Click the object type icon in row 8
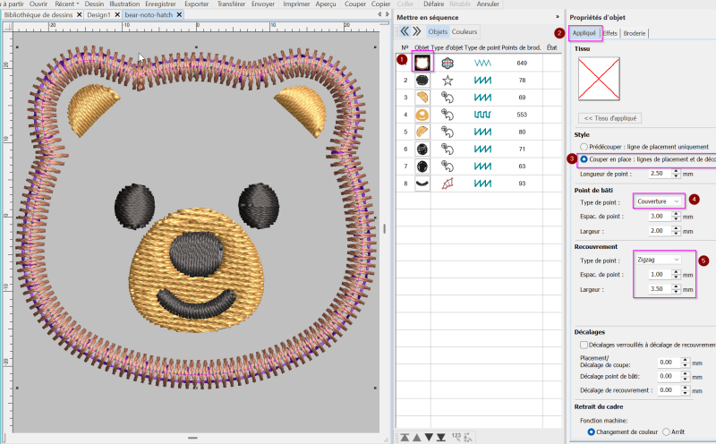This screenshot has height=444, width=716. click(447, 184)
